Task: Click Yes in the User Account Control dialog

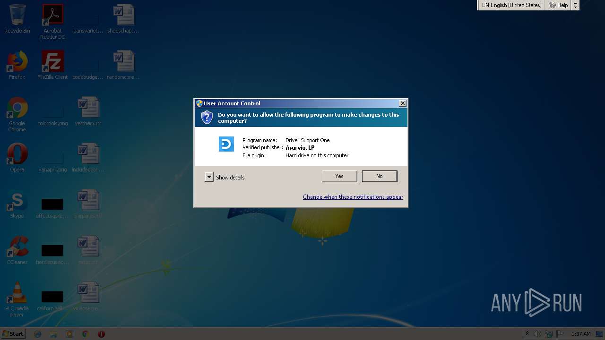Action: (339, 176)
